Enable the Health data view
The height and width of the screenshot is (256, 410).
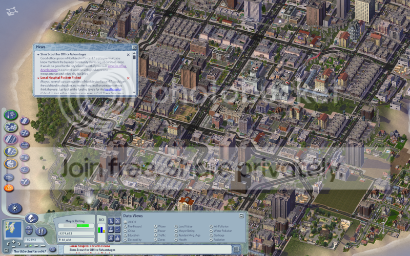(x=176, y=240)
